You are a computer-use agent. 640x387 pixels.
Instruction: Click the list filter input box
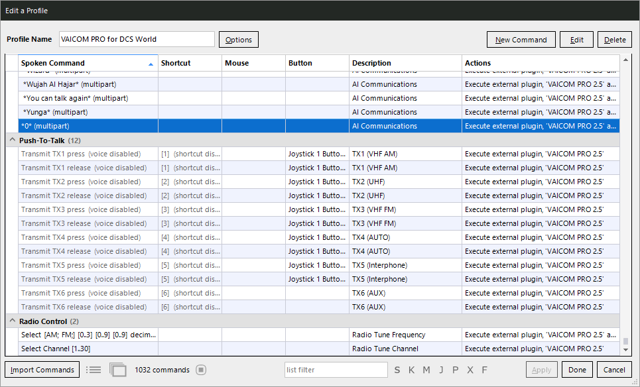[x=336, y=370]
